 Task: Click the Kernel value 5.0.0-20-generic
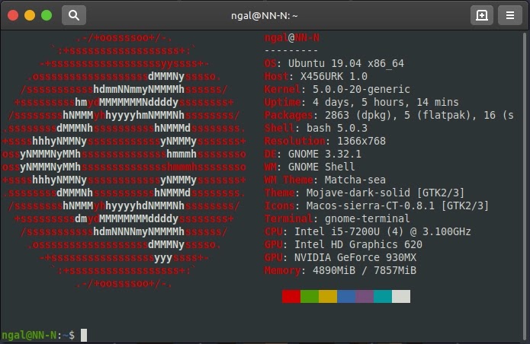[361, 89]
